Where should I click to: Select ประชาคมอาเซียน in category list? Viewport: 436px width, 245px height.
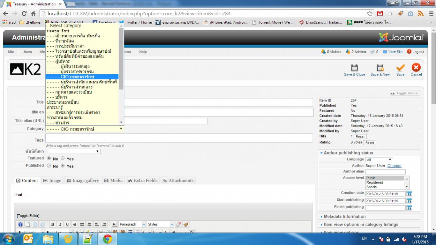pyautogui.click(x=82, y=102)
